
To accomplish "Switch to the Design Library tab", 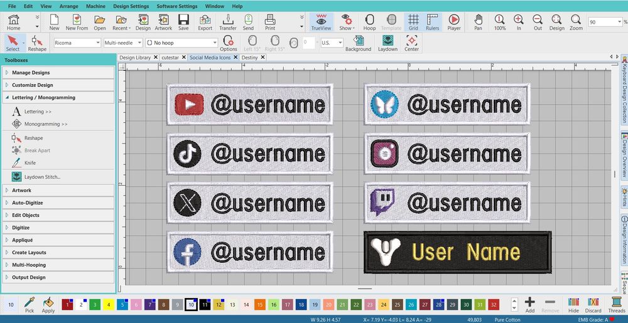I will (135, 58).
